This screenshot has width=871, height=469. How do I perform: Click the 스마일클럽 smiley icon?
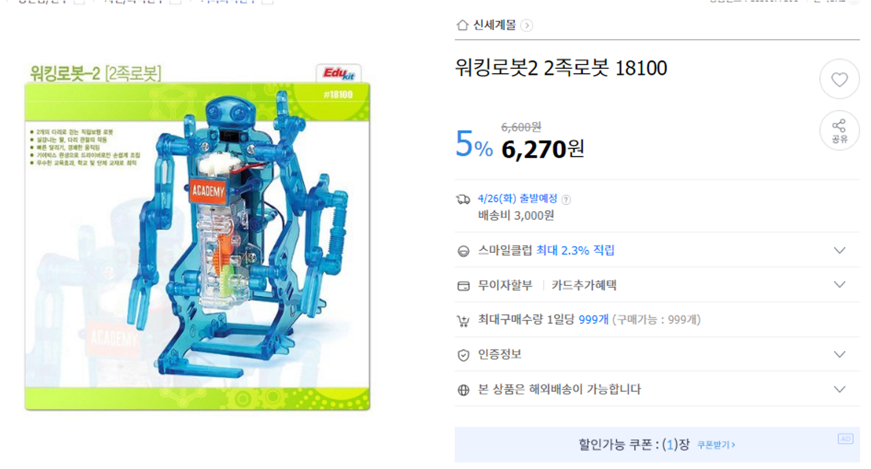coord(463,250)
